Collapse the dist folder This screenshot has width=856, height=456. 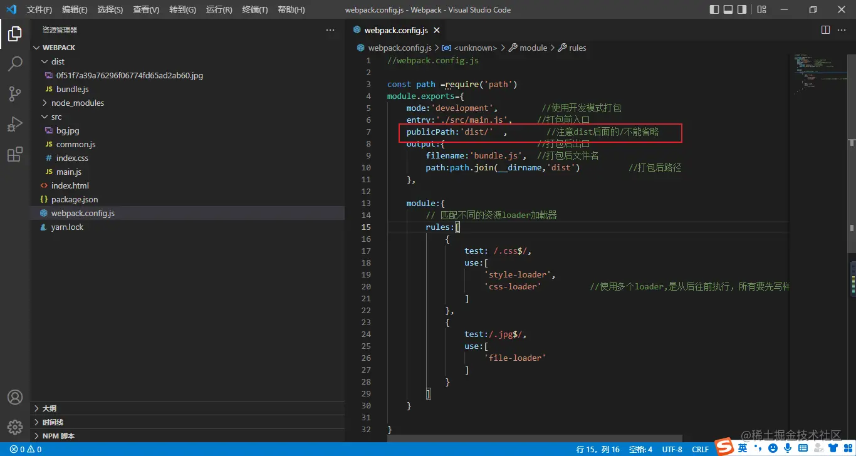click(58, 61)
